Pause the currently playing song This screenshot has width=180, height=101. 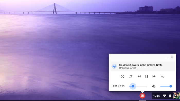pyautogui.click(x=147, y=76)
